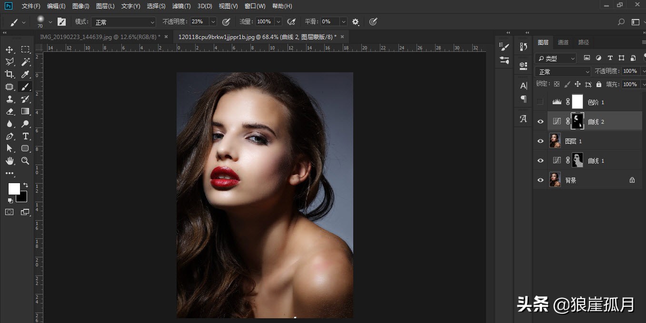646x323 pixels.
Task: Switch to the 路径 tab
Action: coord(584,42)
